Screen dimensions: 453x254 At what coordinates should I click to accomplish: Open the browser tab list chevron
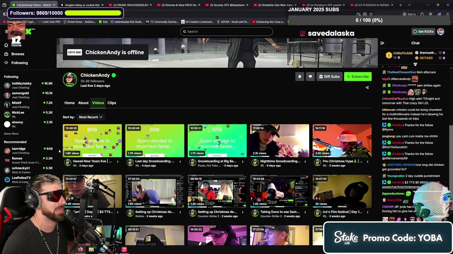(409, 5)
